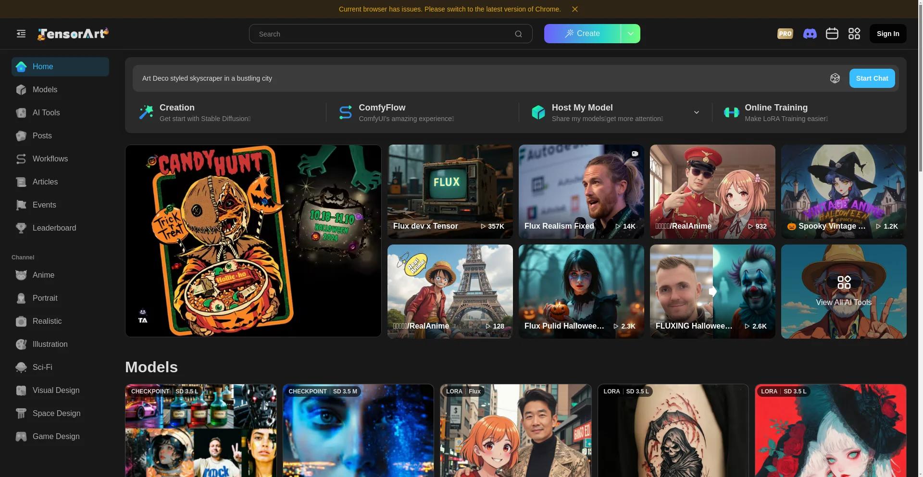
Task: Click the Create button
Action: coord(582,34)
